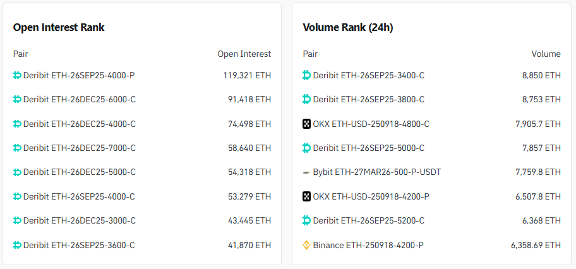Screen dimensions: 576x269
Task: Open pair Bybit ETH-27MAR26-500-P-USDT
Action: click(377, 172)
